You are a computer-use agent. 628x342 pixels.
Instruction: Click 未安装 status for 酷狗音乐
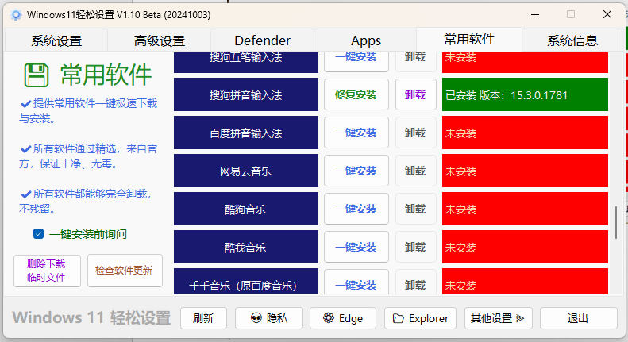525,209
